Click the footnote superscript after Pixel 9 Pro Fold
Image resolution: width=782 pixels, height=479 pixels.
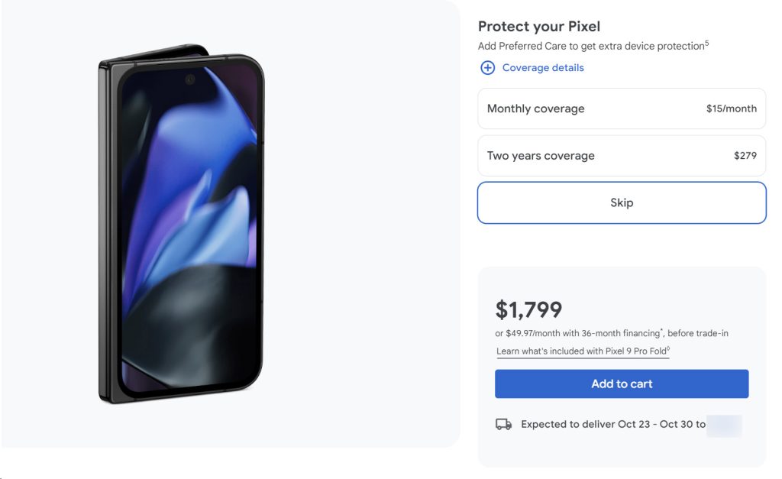coord(668,348)
